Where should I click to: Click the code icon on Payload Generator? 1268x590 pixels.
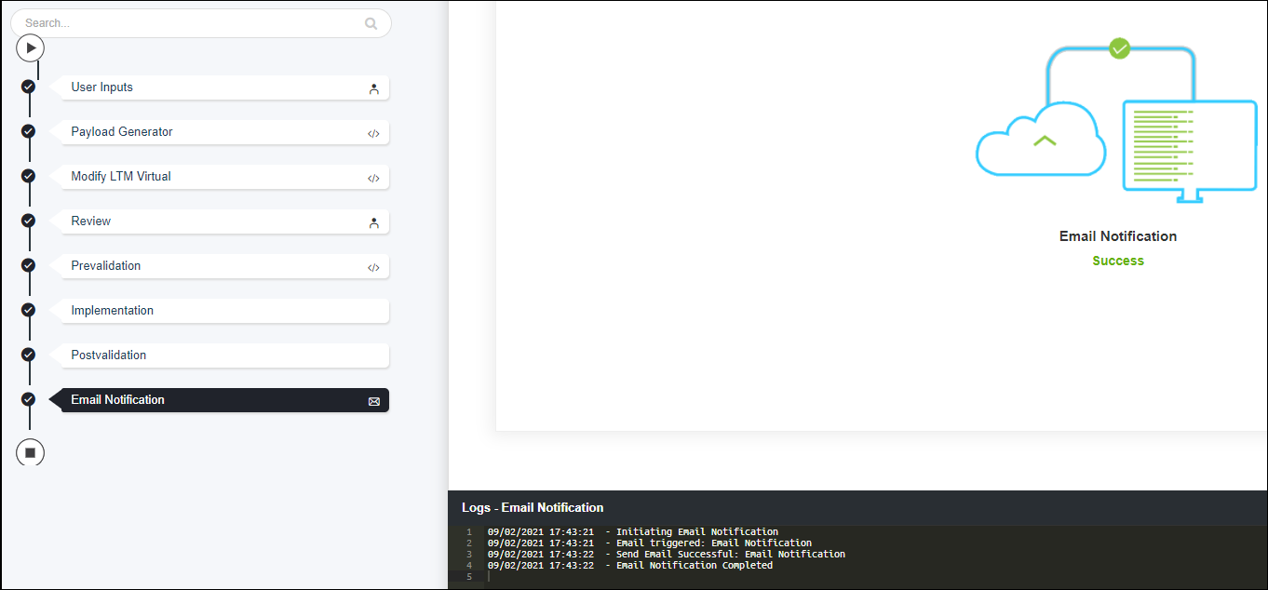pyautogui.click(x=373, y=134)
